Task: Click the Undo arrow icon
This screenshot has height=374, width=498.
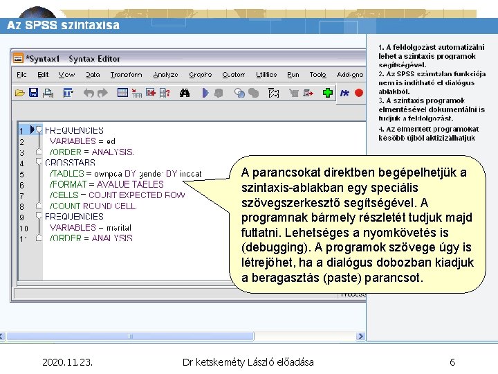Action: [x=89, y=93]
